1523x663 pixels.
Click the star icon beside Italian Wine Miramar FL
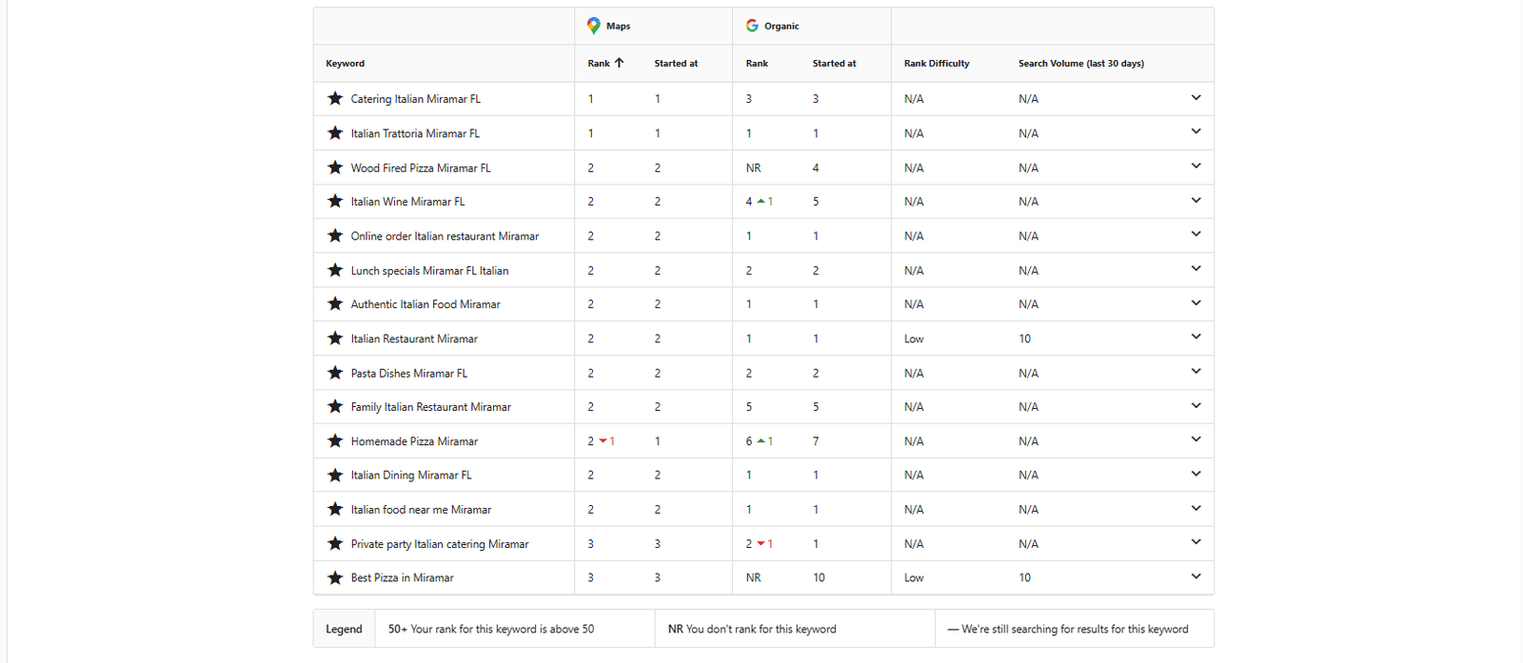[335, 202]
